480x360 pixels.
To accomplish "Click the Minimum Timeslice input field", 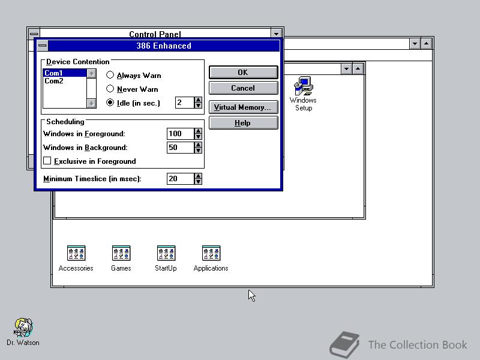I will 181,179.
